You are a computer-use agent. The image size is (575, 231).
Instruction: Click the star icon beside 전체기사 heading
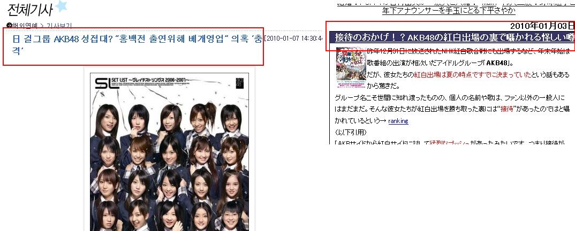click(61, 6)
